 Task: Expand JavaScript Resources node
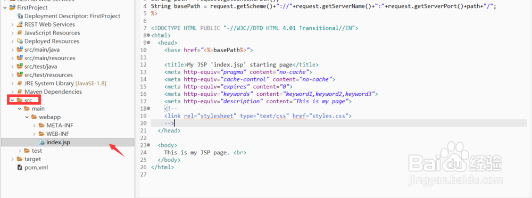[13, 33]
